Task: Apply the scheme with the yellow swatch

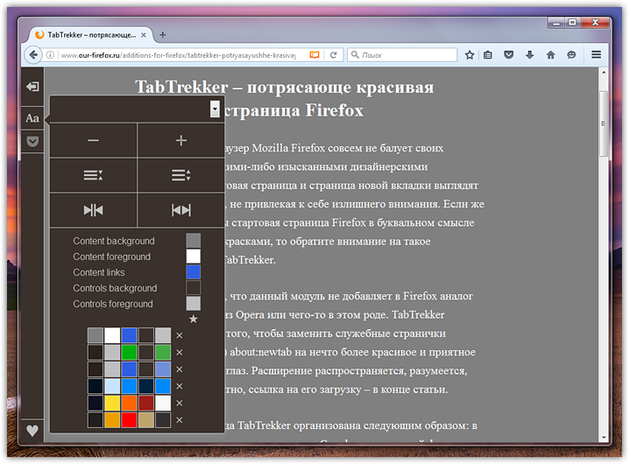Action: tap(112, 403)
